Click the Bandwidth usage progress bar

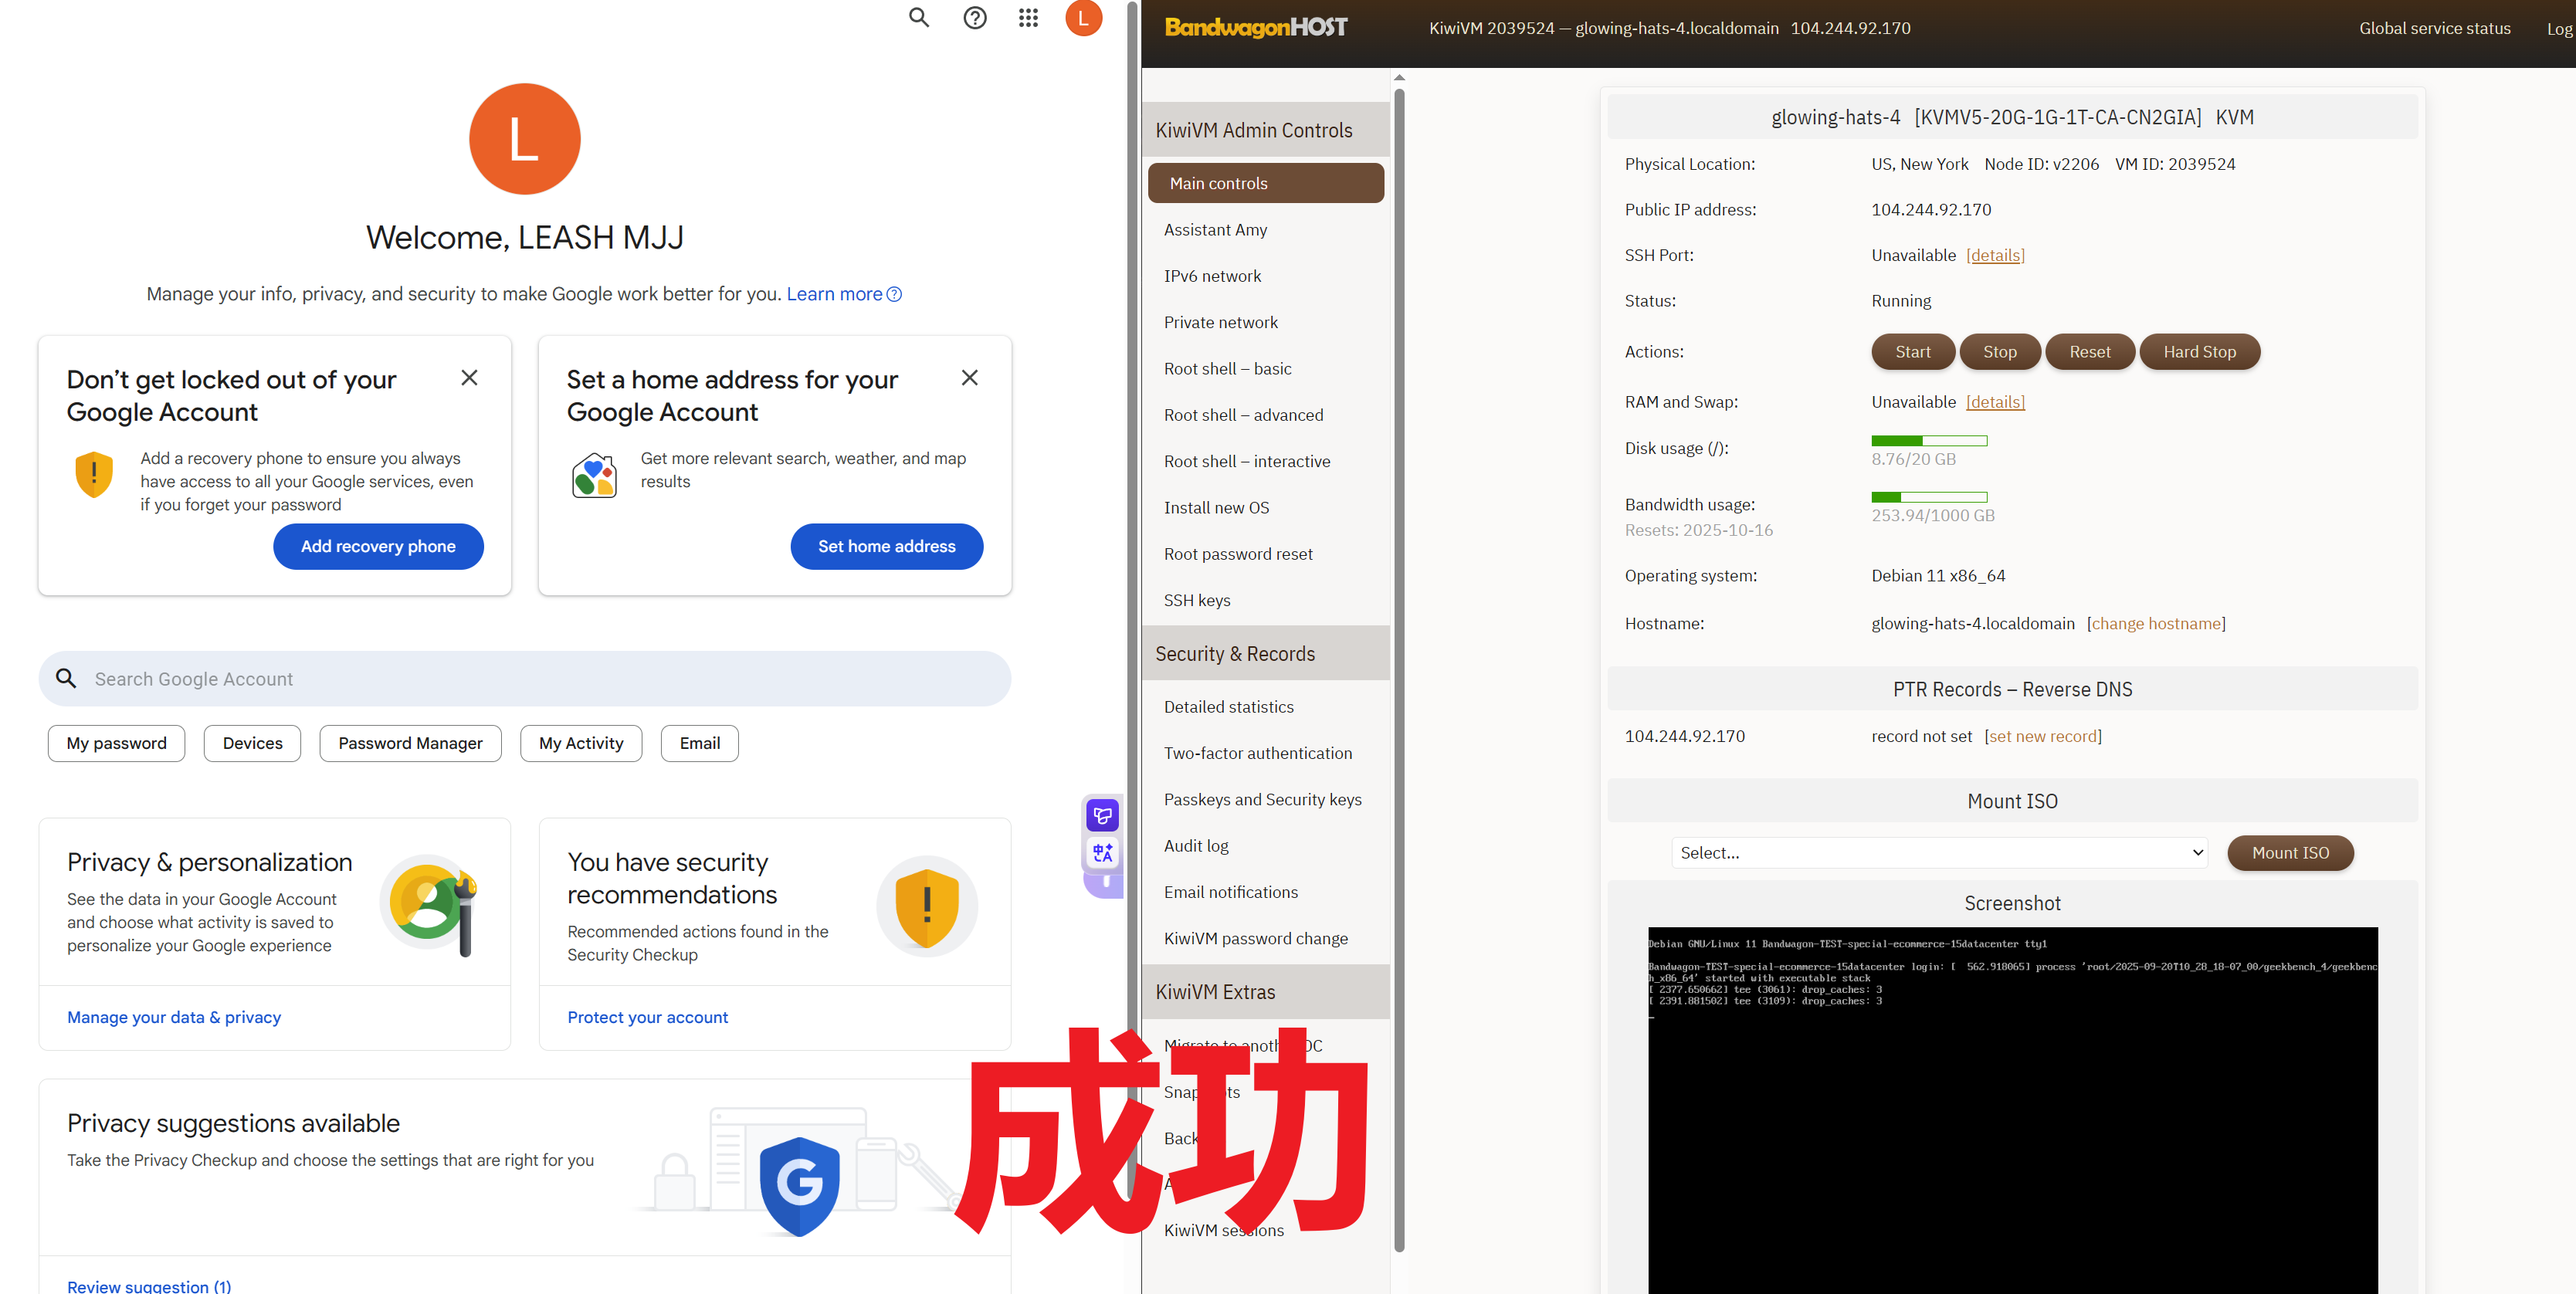pyautogui.click(x=1929, y=497)
